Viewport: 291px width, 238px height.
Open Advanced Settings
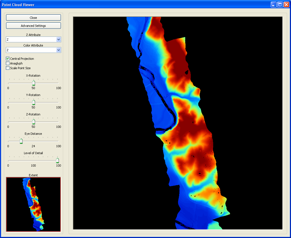(x=33, y=25)
